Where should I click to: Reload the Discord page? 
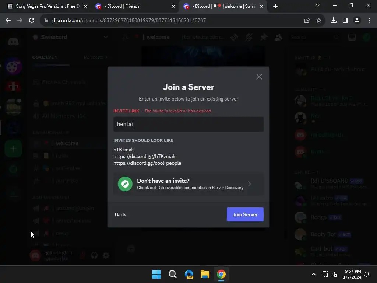(x=32, y=21)
